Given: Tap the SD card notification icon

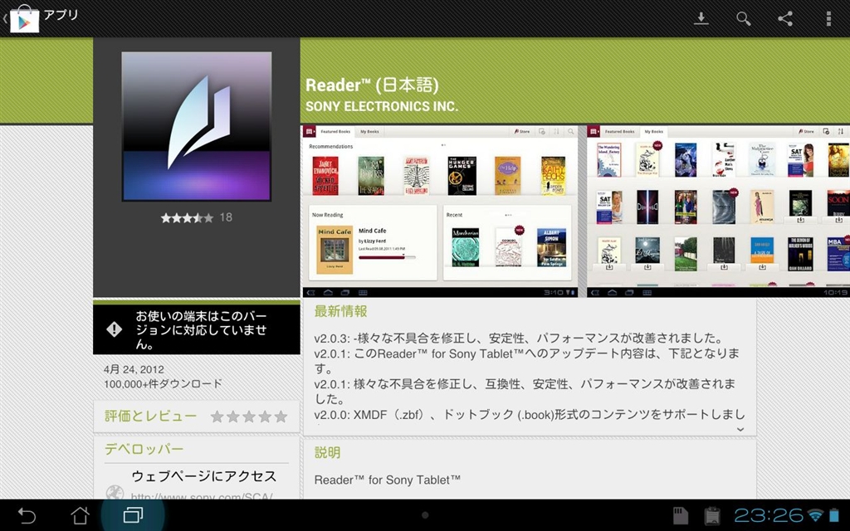Looking at the screenshot, I should pos(681,515).
